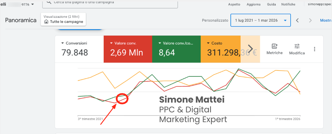Open the Conversioni metric dropdown

click(x=62, y=43)
